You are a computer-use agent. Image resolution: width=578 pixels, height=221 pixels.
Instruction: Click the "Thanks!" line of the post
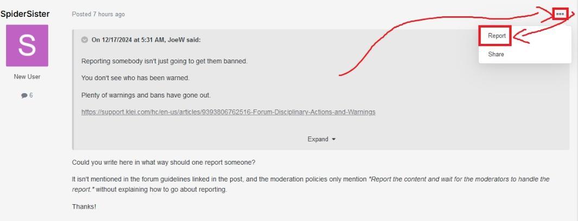(84, 207)
